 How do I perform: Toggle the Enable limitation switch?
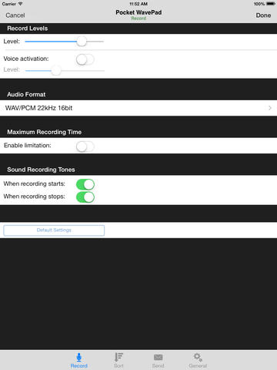pyautogui.click(x=85, y=146)
